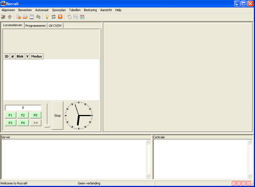The width and height of the screenshot is (255, 187).
Task: Click the speed value field showing 0
Action: pyautogui.click(x=23, y=108)
